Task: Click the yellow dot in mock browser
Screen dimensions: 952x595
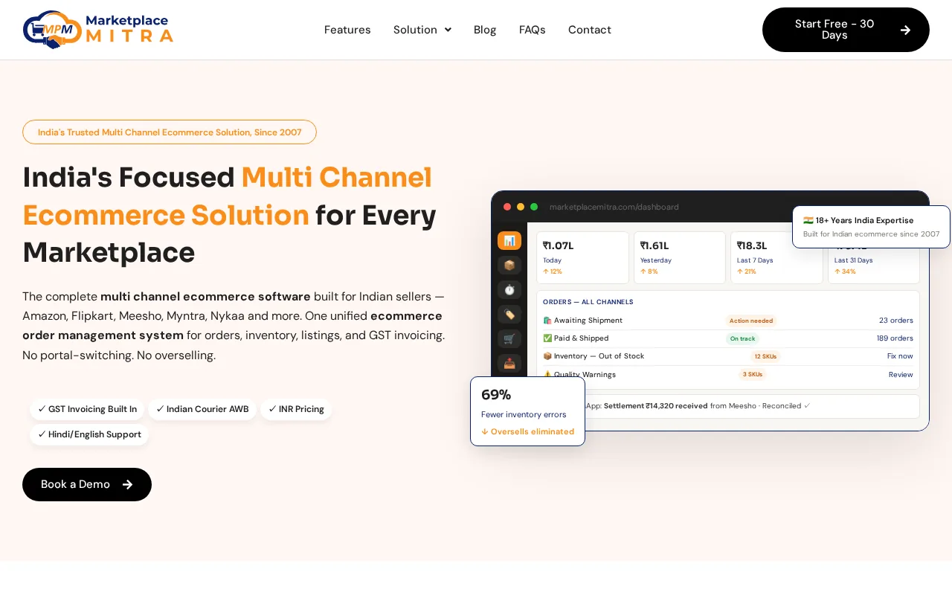Action: [x=521, y=207]
